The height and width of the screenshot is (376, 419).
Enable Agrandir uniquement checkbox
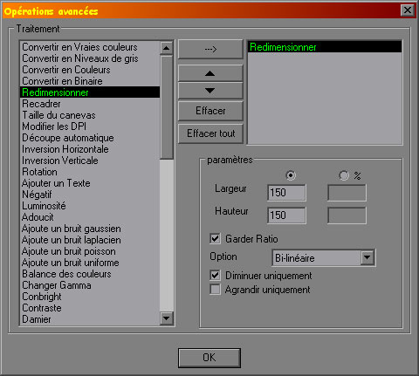[x=215, y=290]
